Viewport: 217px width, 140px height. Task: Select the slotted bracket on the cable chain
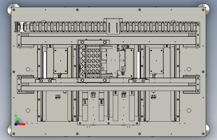click(113, 26)
